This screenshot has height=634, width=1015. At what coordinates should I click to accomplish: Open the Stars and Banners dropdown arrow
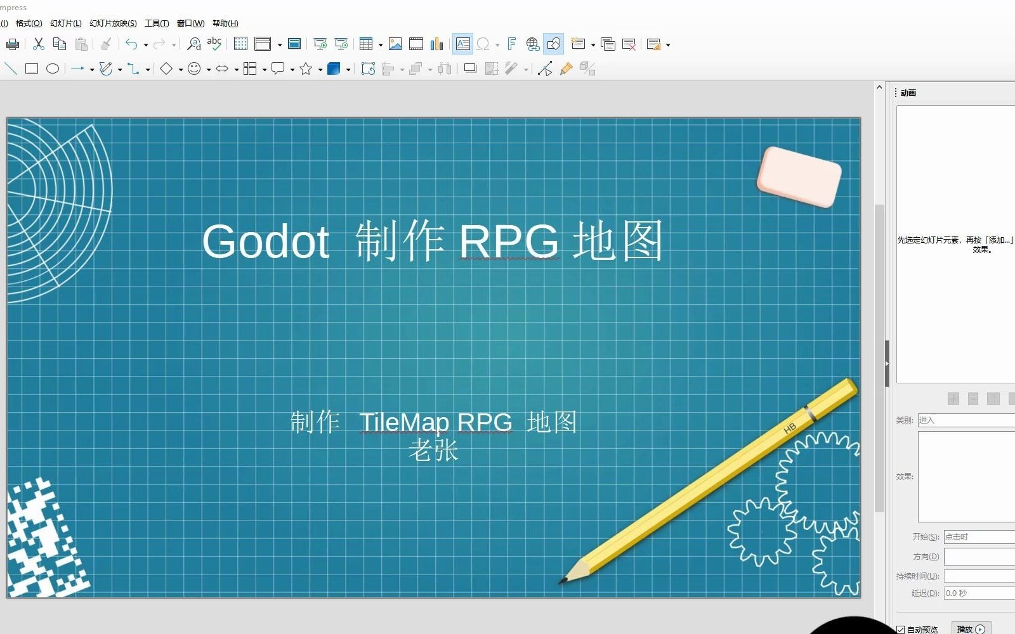click(320, 69)
